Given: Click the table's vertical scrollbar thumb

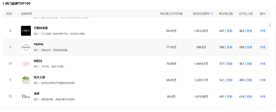Looking at the screenshot, I should click(x=270, y=25).
